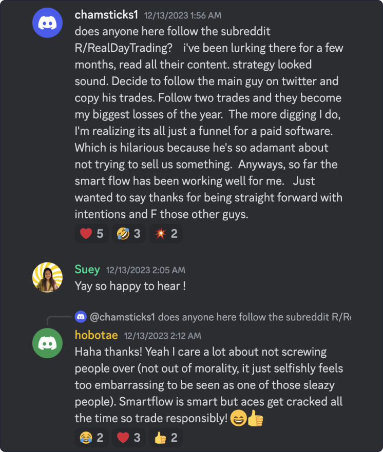Toggle the firework reaction showing count 2

(x=165, y=233)
